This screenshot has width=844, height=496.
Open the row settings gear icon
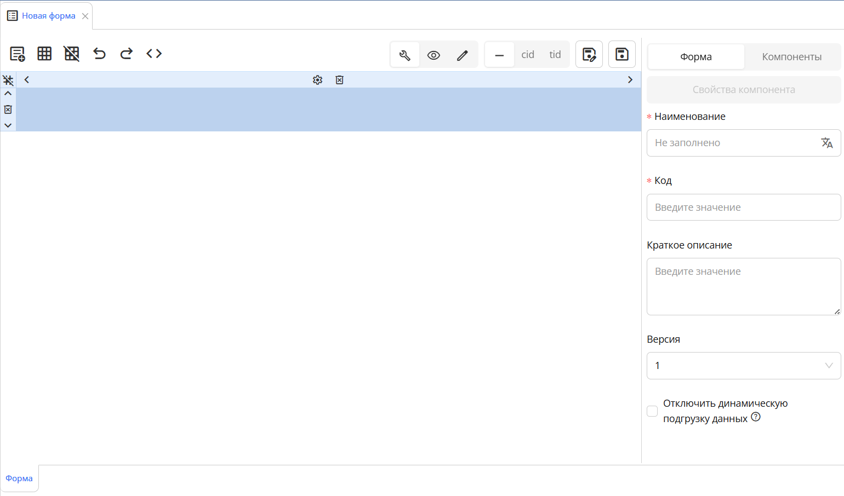317,80
